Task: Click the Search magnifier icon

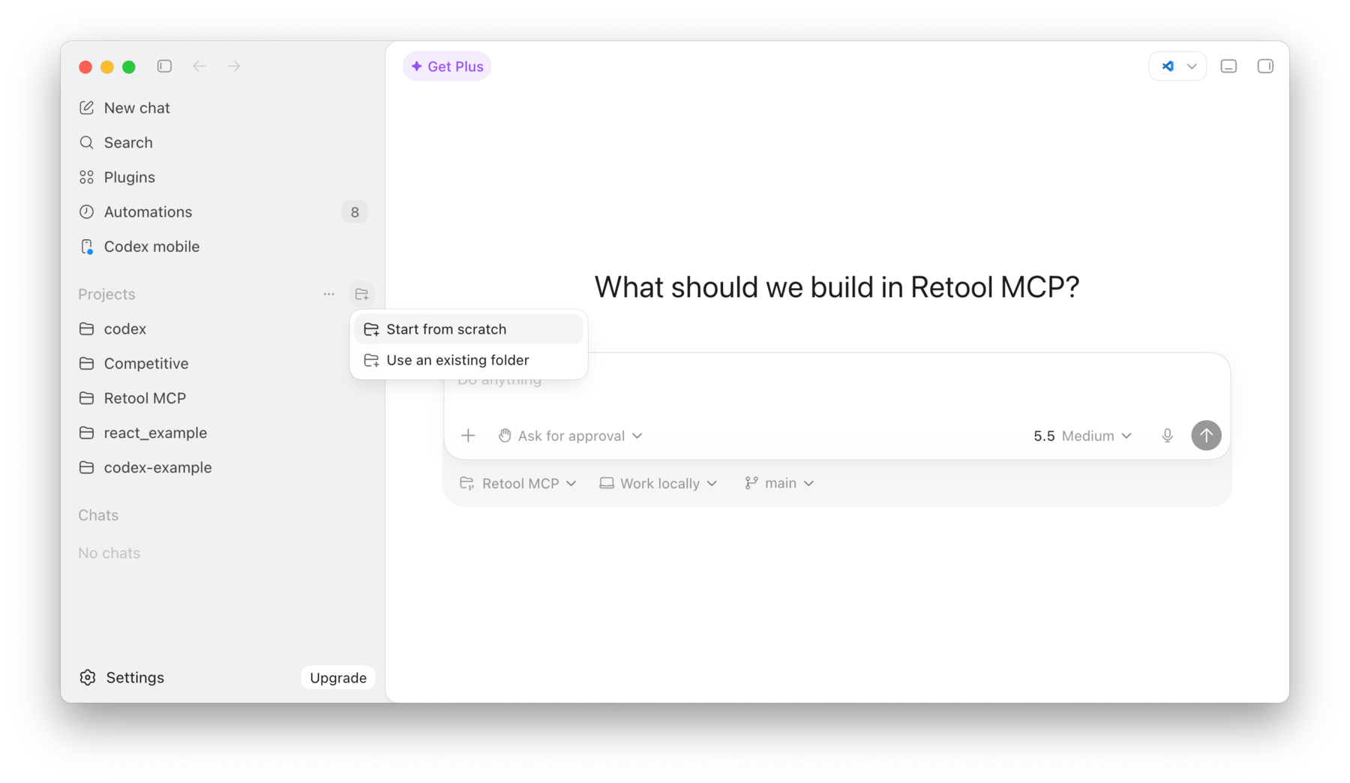Action: tap(87, 142)
